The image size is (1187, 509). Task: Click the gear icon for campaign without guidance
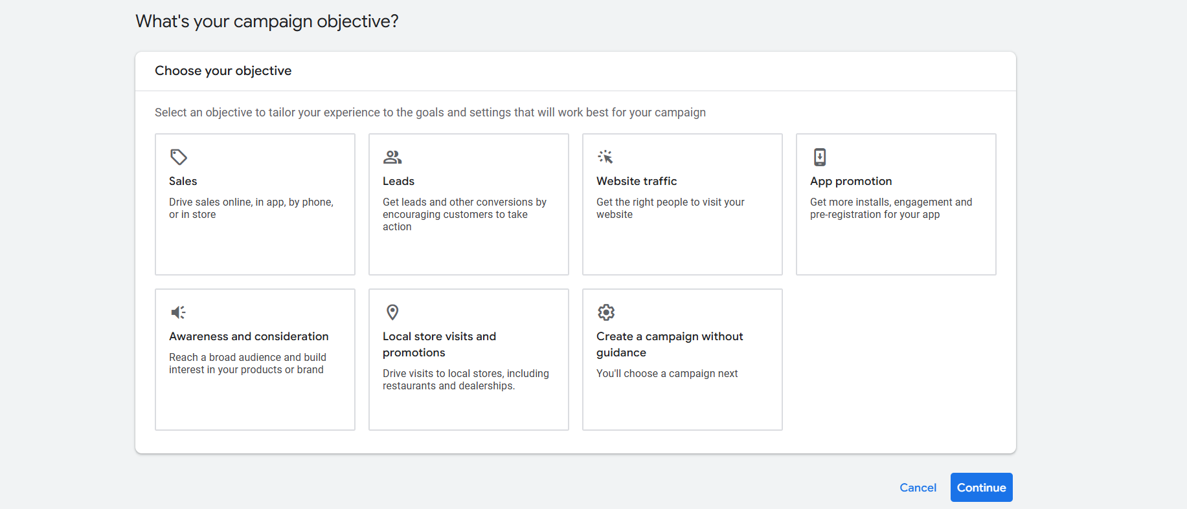point(606,312)
